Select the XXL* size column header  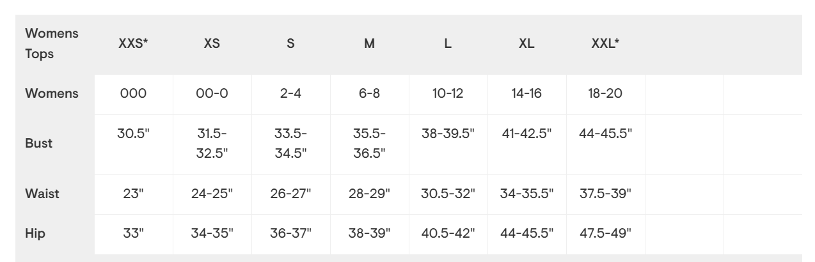click(x=605, y=45)
